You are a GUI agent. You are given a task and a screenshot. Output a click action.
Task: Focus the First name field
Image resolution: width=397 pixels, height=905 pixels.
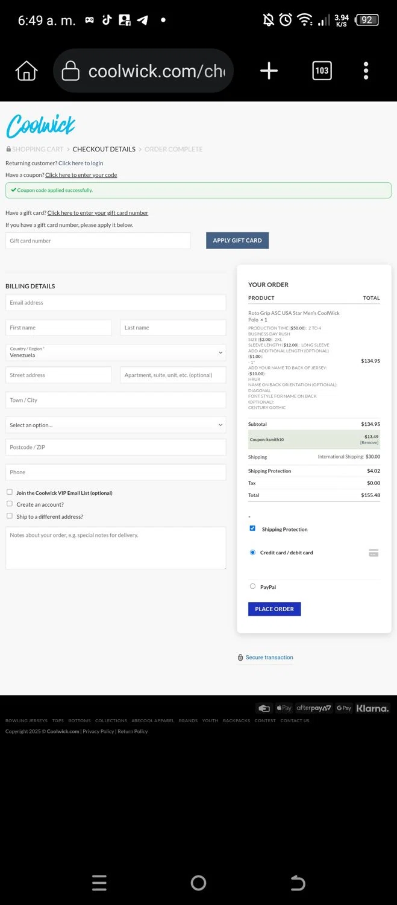(58, 328)
